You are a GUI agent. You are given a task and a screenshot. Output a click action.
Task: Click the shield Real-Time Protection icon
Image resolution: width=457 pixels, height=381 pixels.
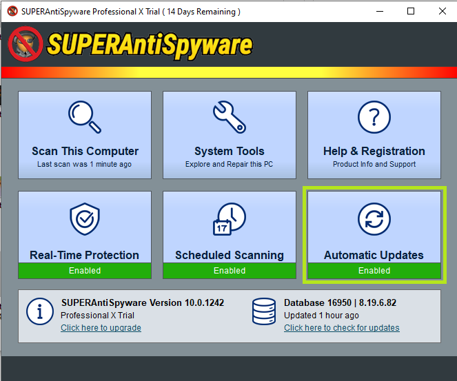click(85, 219)
